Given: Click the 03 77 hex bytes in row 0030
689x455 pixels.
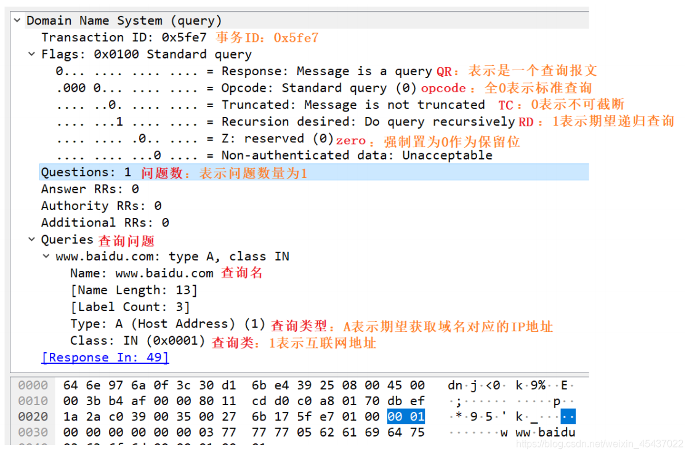Looking at the screenshot, I should pyautogui.click(x=217, y=432).
